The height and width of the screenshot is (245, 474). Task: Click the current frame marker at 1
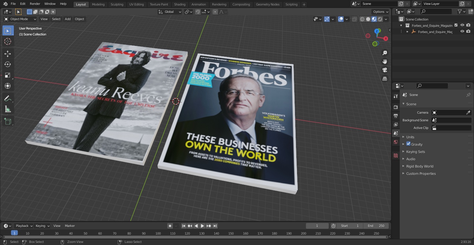click(x=14, y=233)
